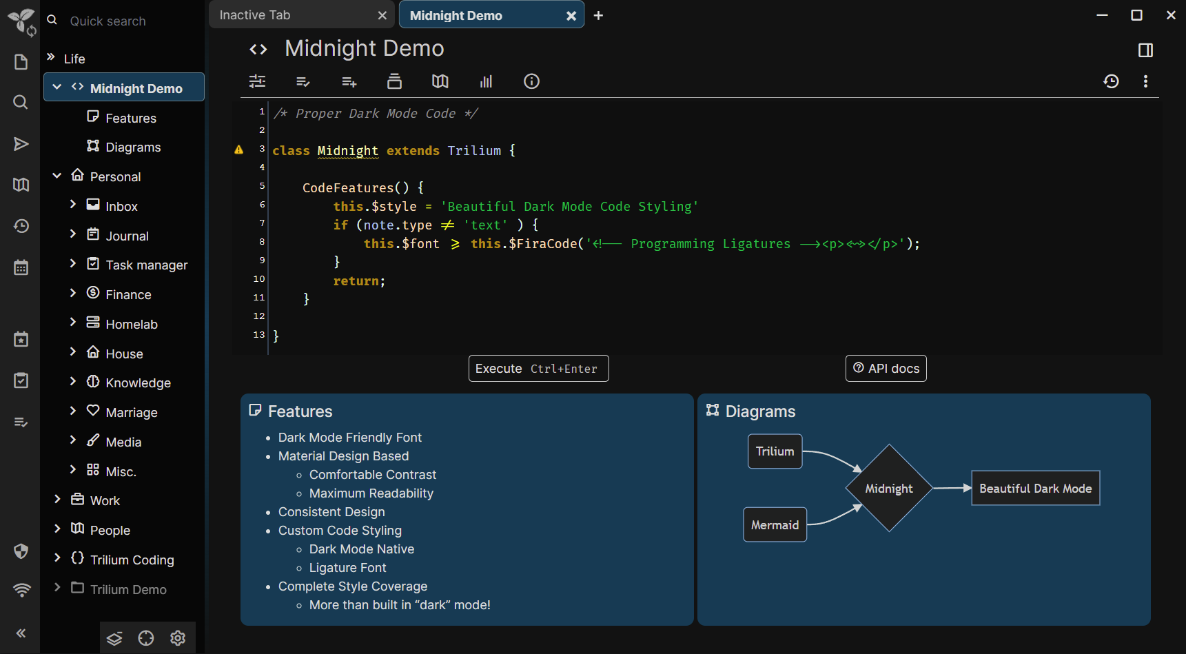The image size is (1186, 654).
Task: Expand the Trilium Coding node
Action: [57, 558]
